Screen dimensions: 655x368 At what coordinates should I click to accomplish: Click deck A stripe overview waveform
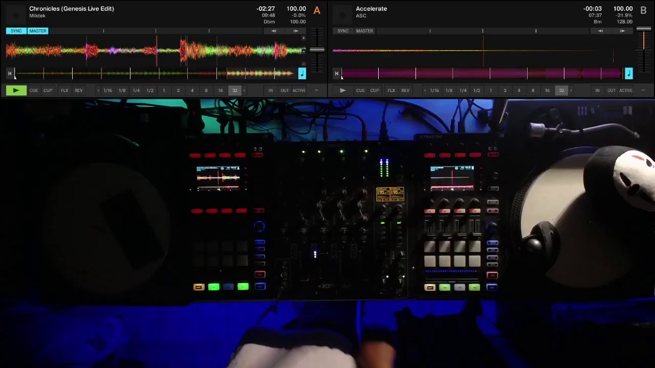click(156, 74)
